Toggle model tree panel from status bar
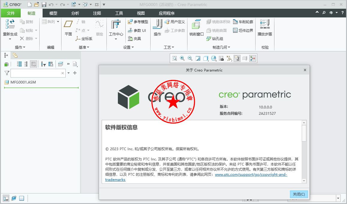The height and width of the screenshot is (204, 347). [x=6, y=198]
